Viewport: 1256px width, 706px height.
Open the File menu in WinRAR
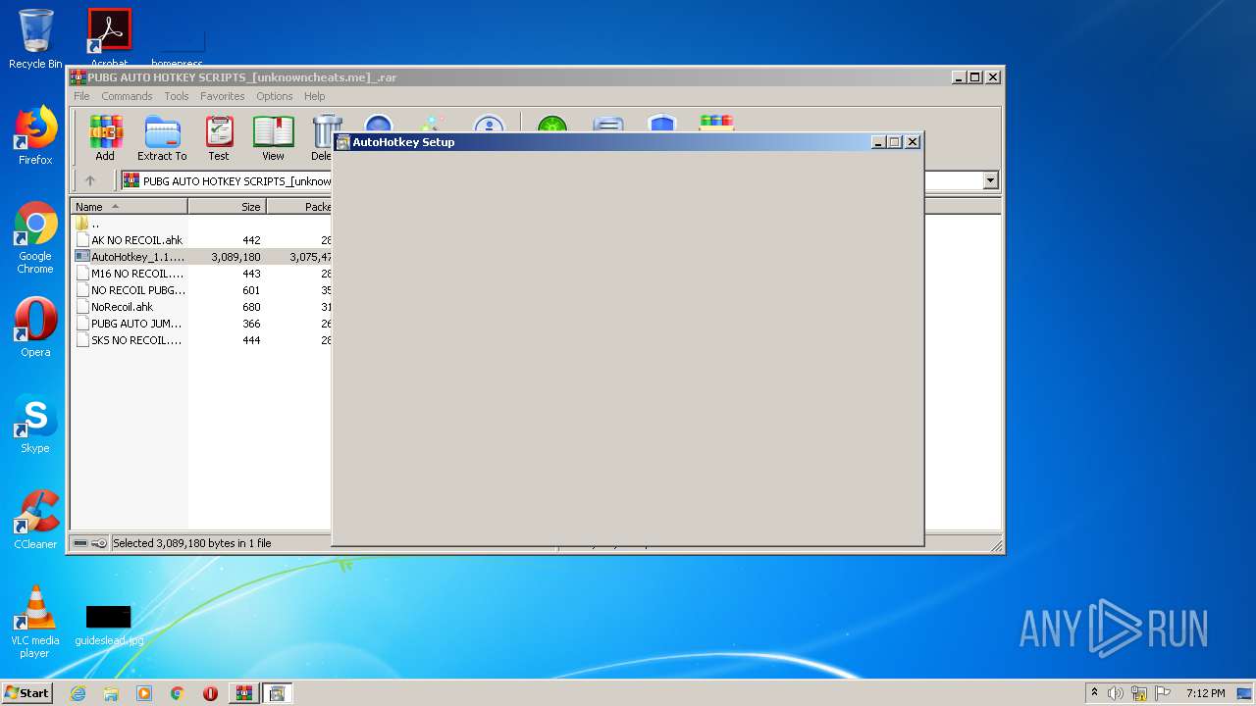click(81, 96)
